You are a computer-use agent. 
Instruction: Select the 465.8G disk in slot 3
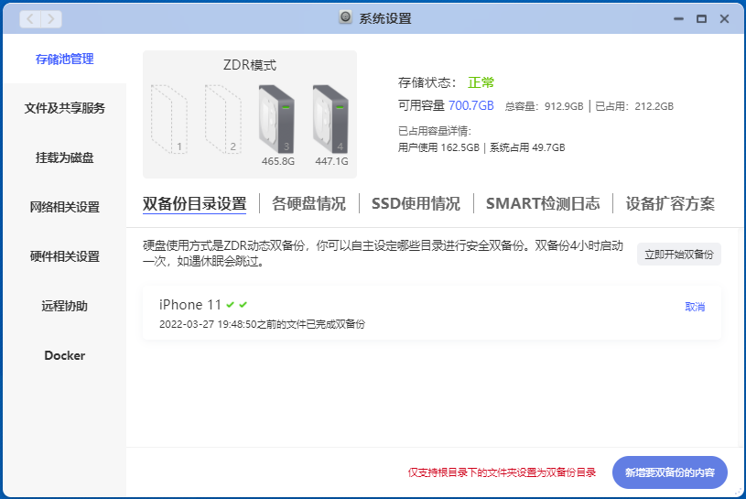pos(276,118)
